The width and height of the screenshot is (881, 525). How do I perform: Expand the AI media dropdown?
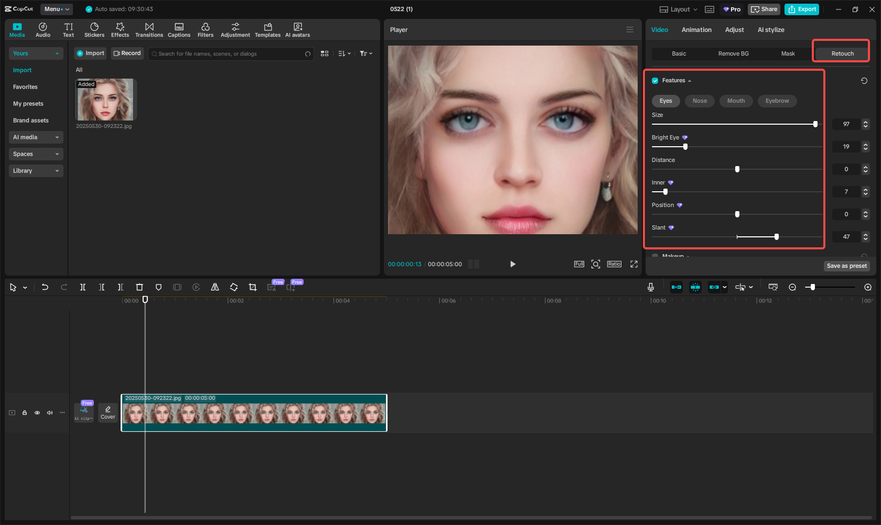tap(36, 137)
